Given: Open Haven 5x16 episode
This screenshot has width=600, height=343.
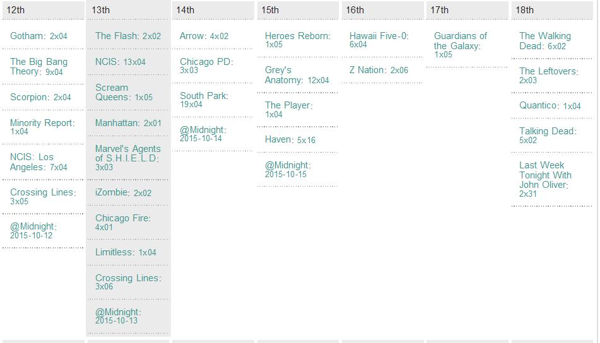Looking at the screenshot, I should [x=290, y=140].
